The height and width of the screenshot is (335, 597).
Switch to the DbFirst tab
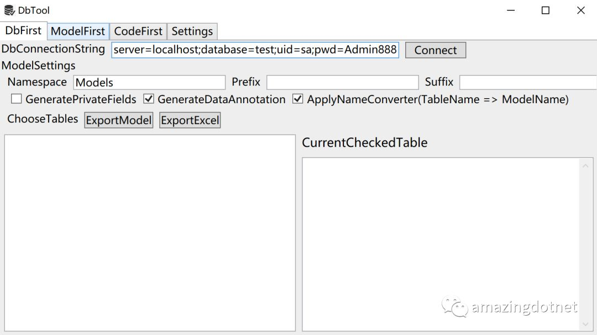point(23,30)
